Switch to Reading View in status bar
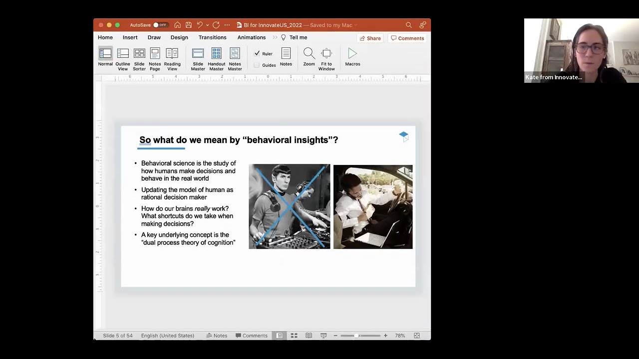 click(x=309, y=336)
